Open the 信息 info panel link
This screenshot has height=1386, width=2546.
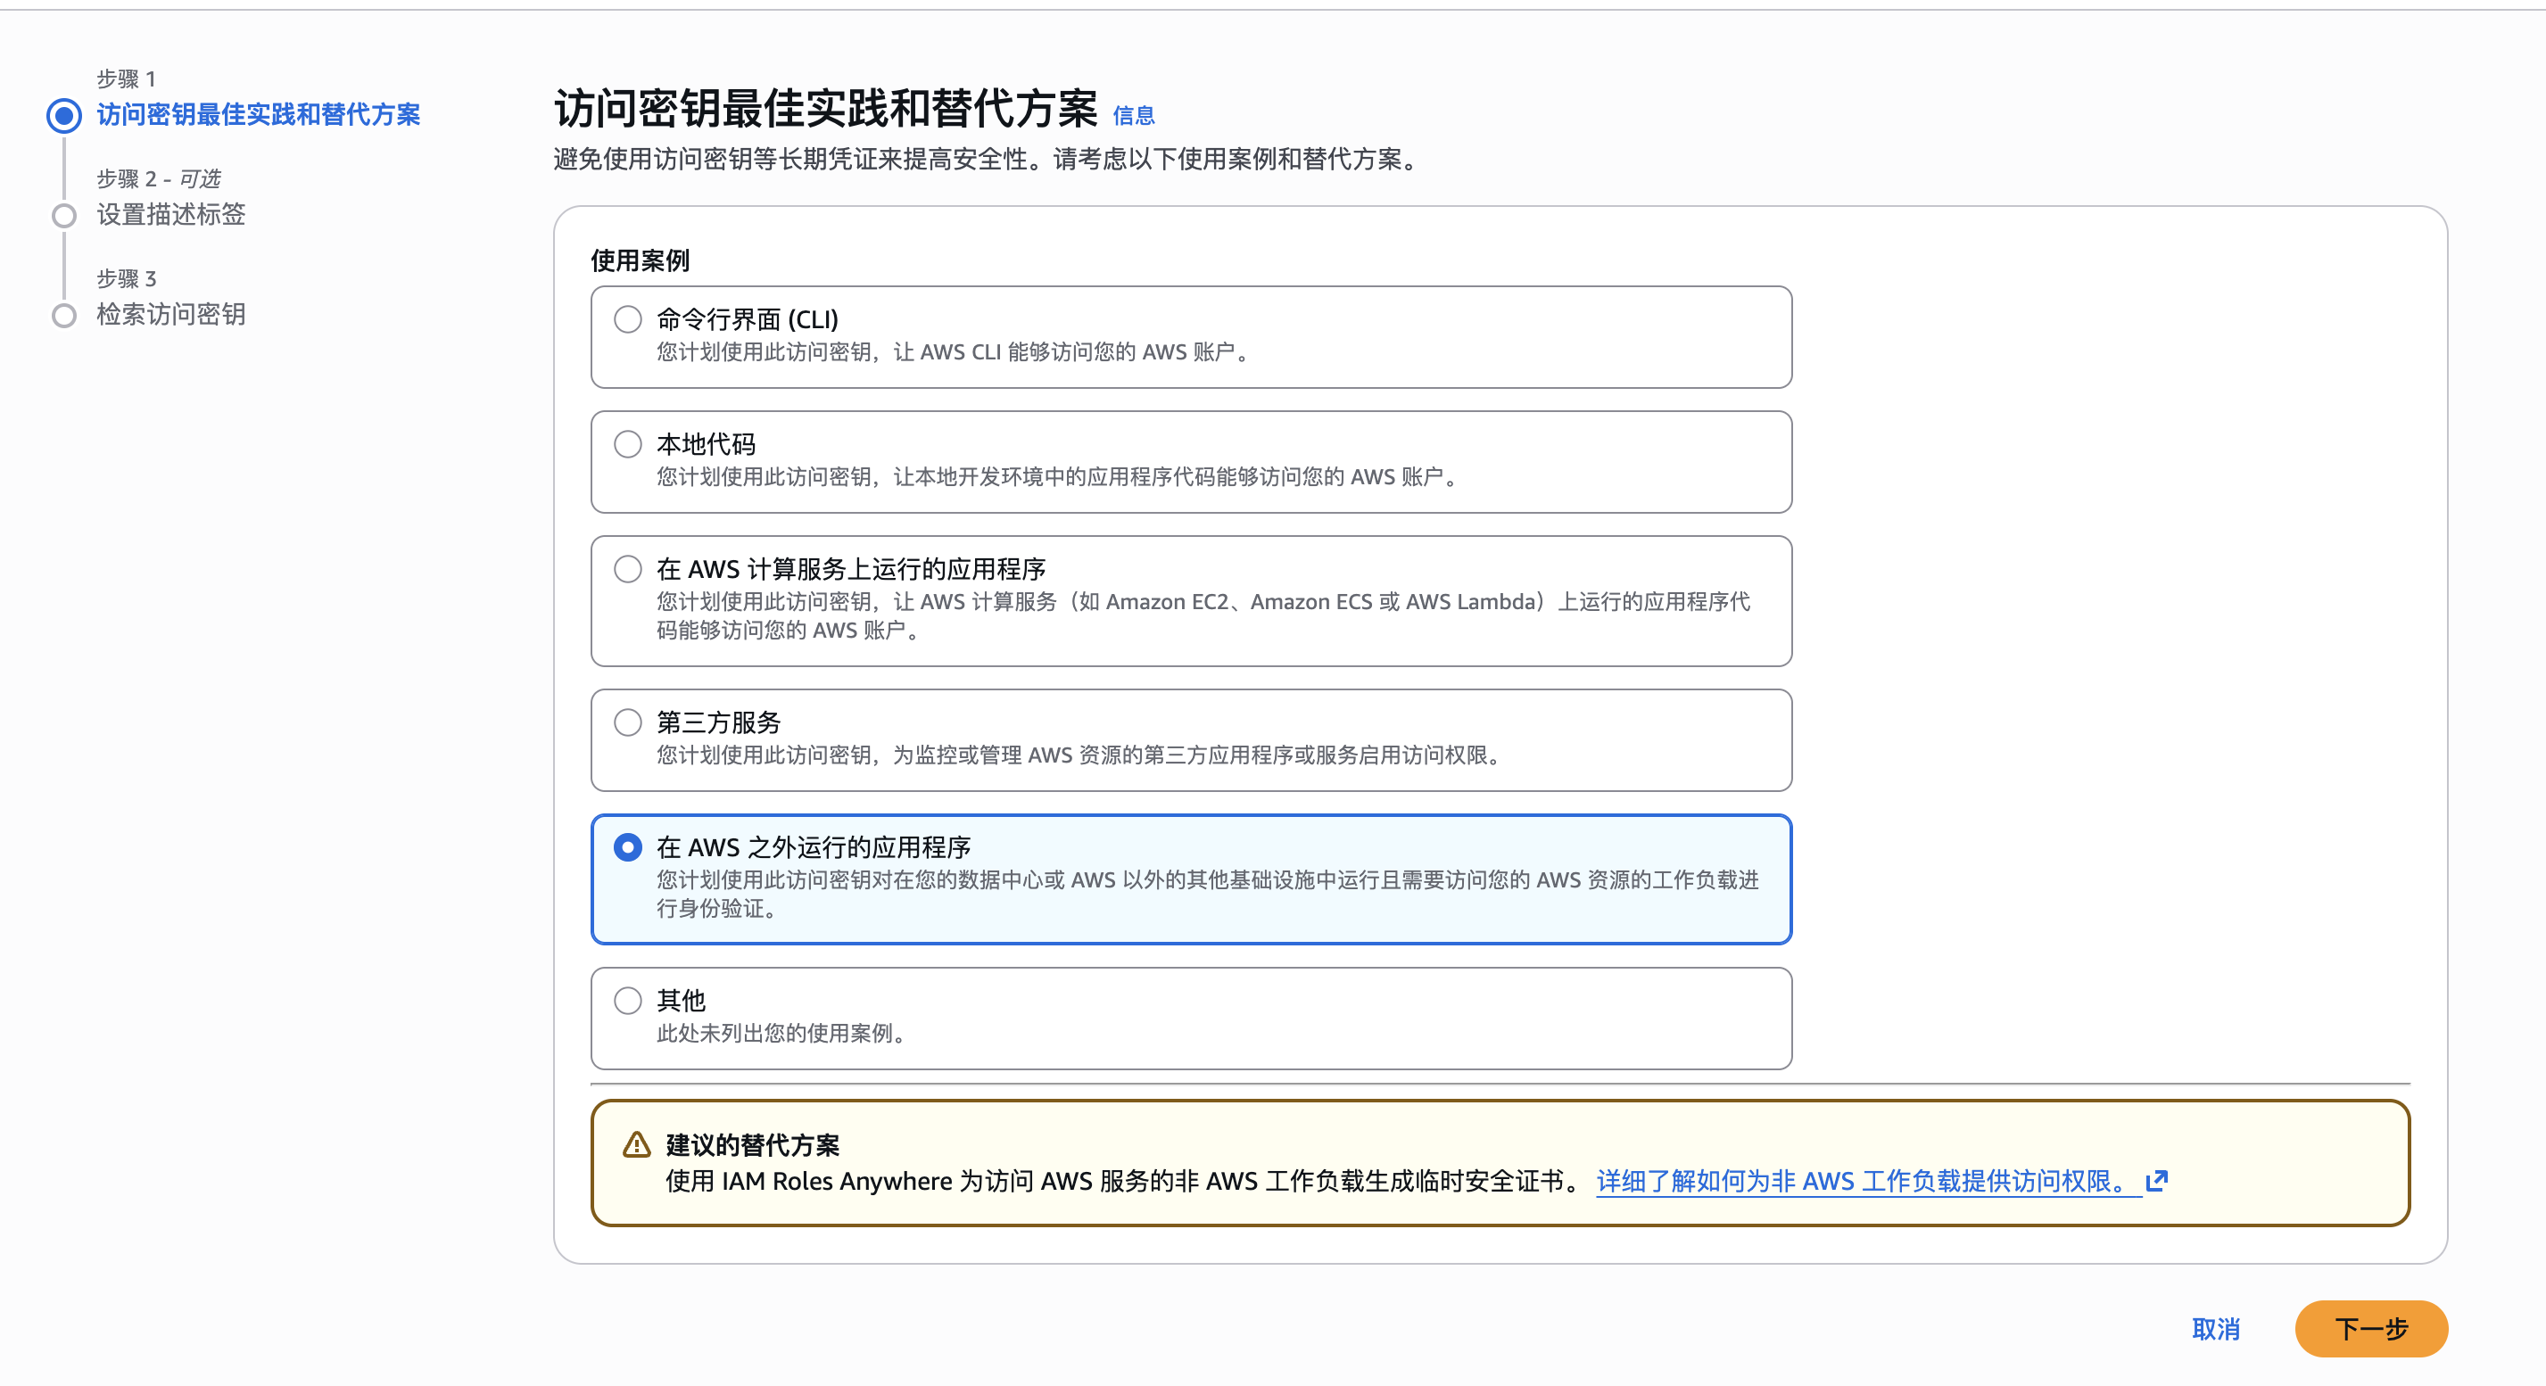click(1135, 116)
